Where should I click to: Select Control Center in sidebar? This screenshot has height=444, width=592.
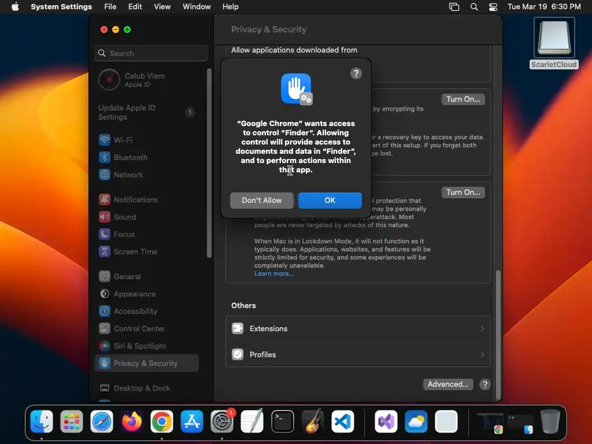point(147,329)
